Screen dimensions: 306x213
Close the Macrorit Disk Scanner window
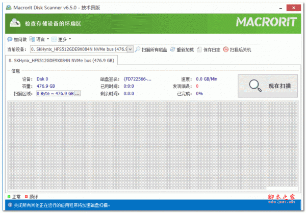tap(294, 8)
